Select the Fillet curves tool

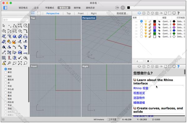pyautogui.click(x=25, y=31)
